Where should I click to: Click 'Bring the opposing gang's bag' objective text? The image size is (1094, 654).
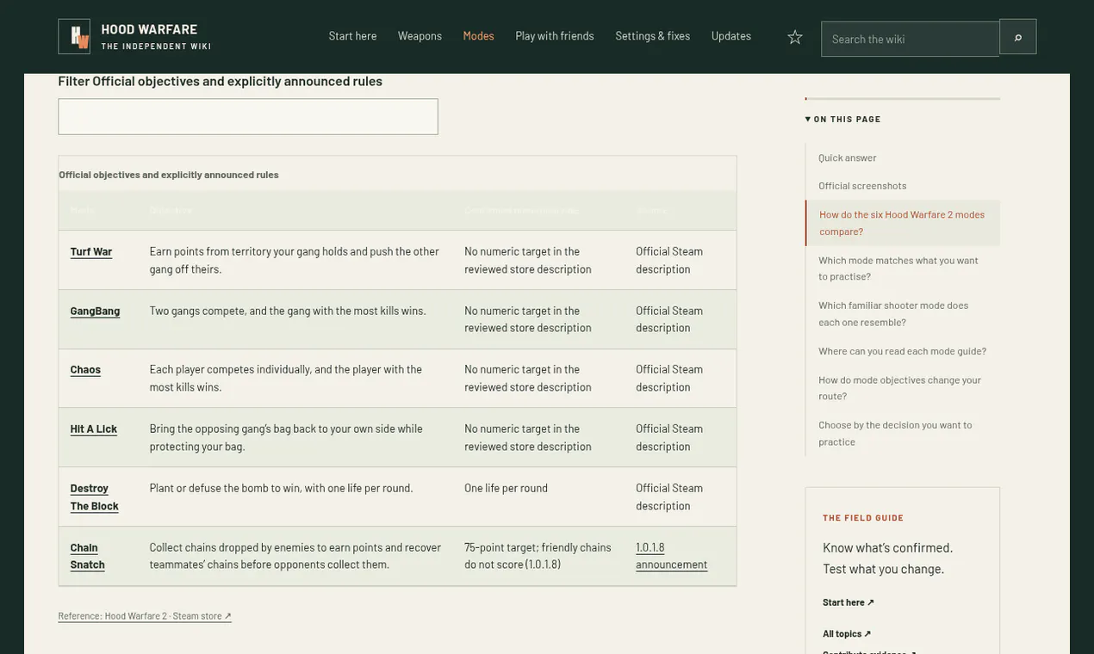pyautogui.click(x=287, y=437)
